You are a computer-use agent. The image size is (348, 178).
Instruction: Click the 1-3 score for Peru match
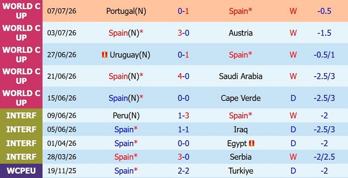click(x=183, y=116)
